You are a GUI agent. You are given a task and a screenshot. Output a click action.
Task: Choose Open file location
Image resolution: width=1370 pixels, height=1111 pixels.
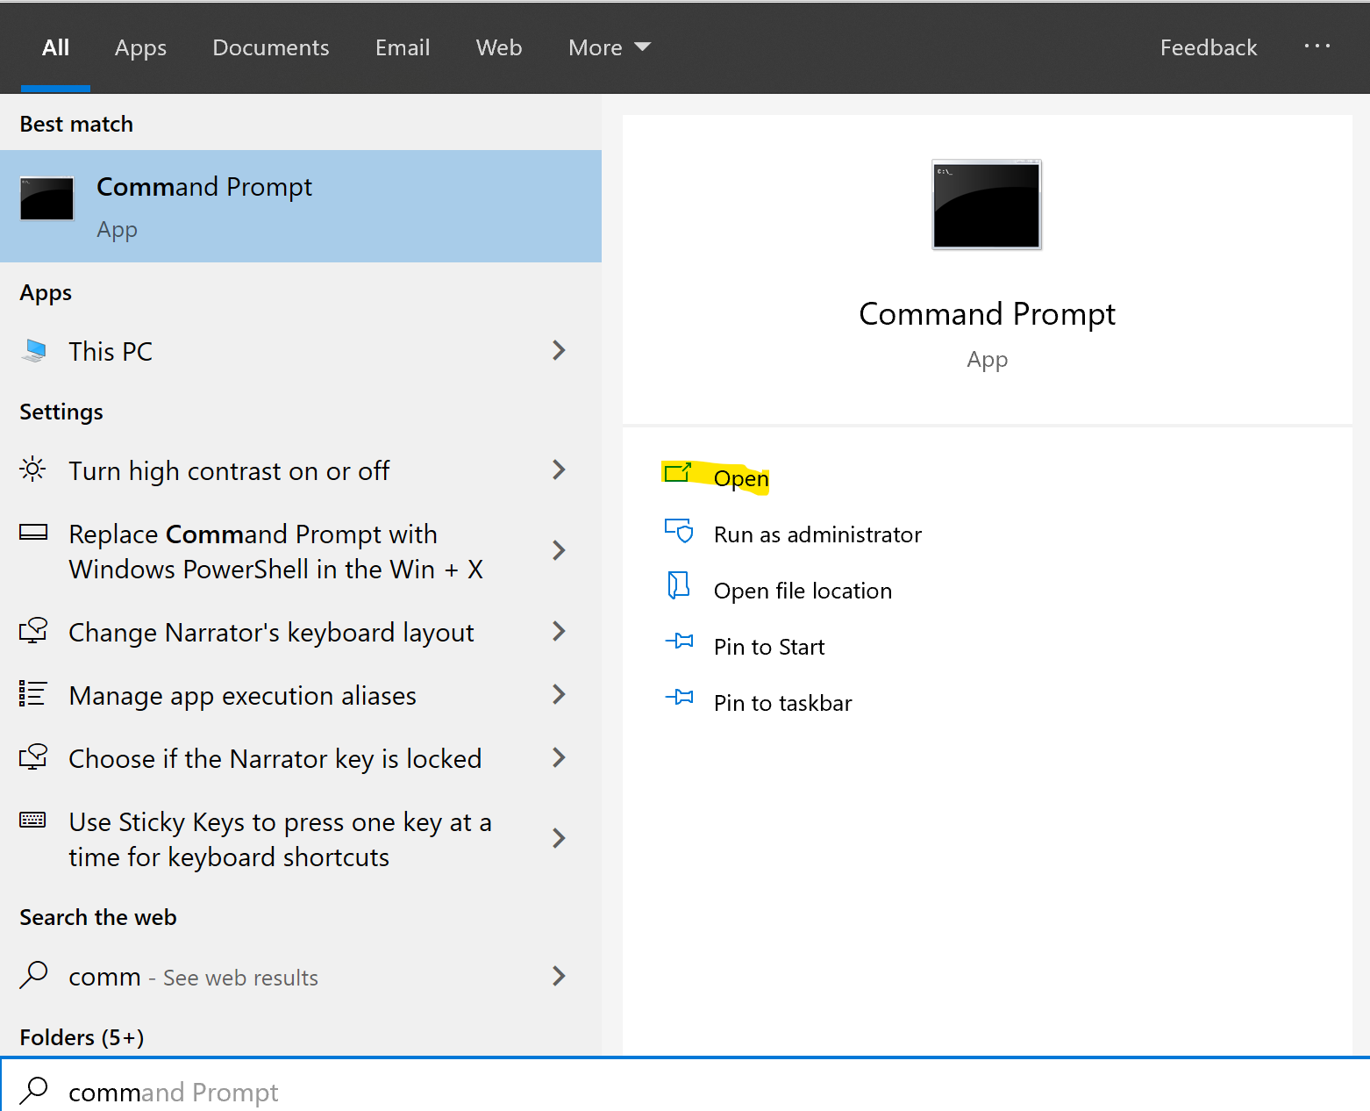point(803,591)
